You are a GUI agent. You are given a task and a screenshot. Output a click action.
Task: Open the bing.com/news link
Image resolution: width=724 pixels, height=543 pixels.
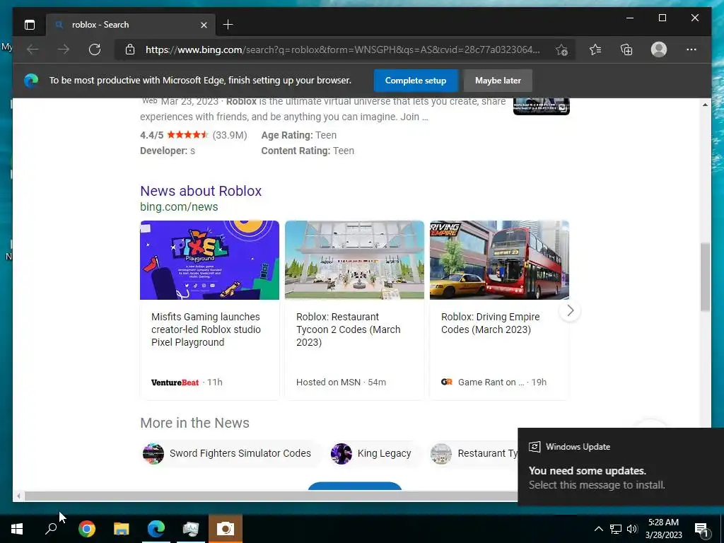tap(179, 207)
